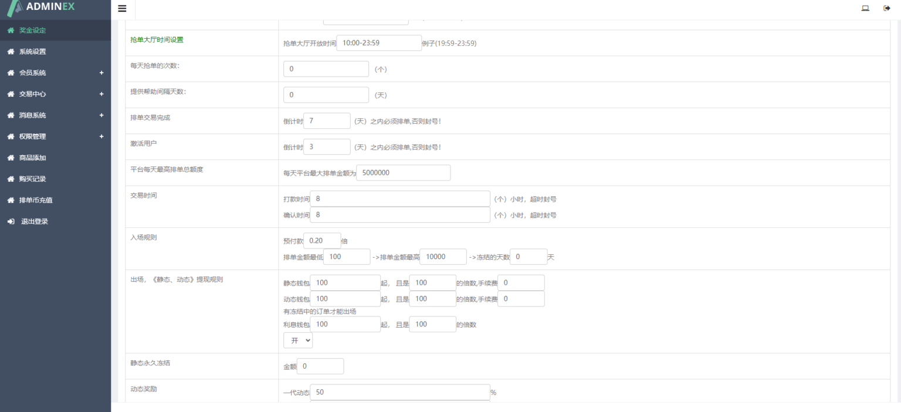The width and height of the screenshot is (901, 412).
Task: Click the logout icon at top right
Action: [x=886, y=8]
